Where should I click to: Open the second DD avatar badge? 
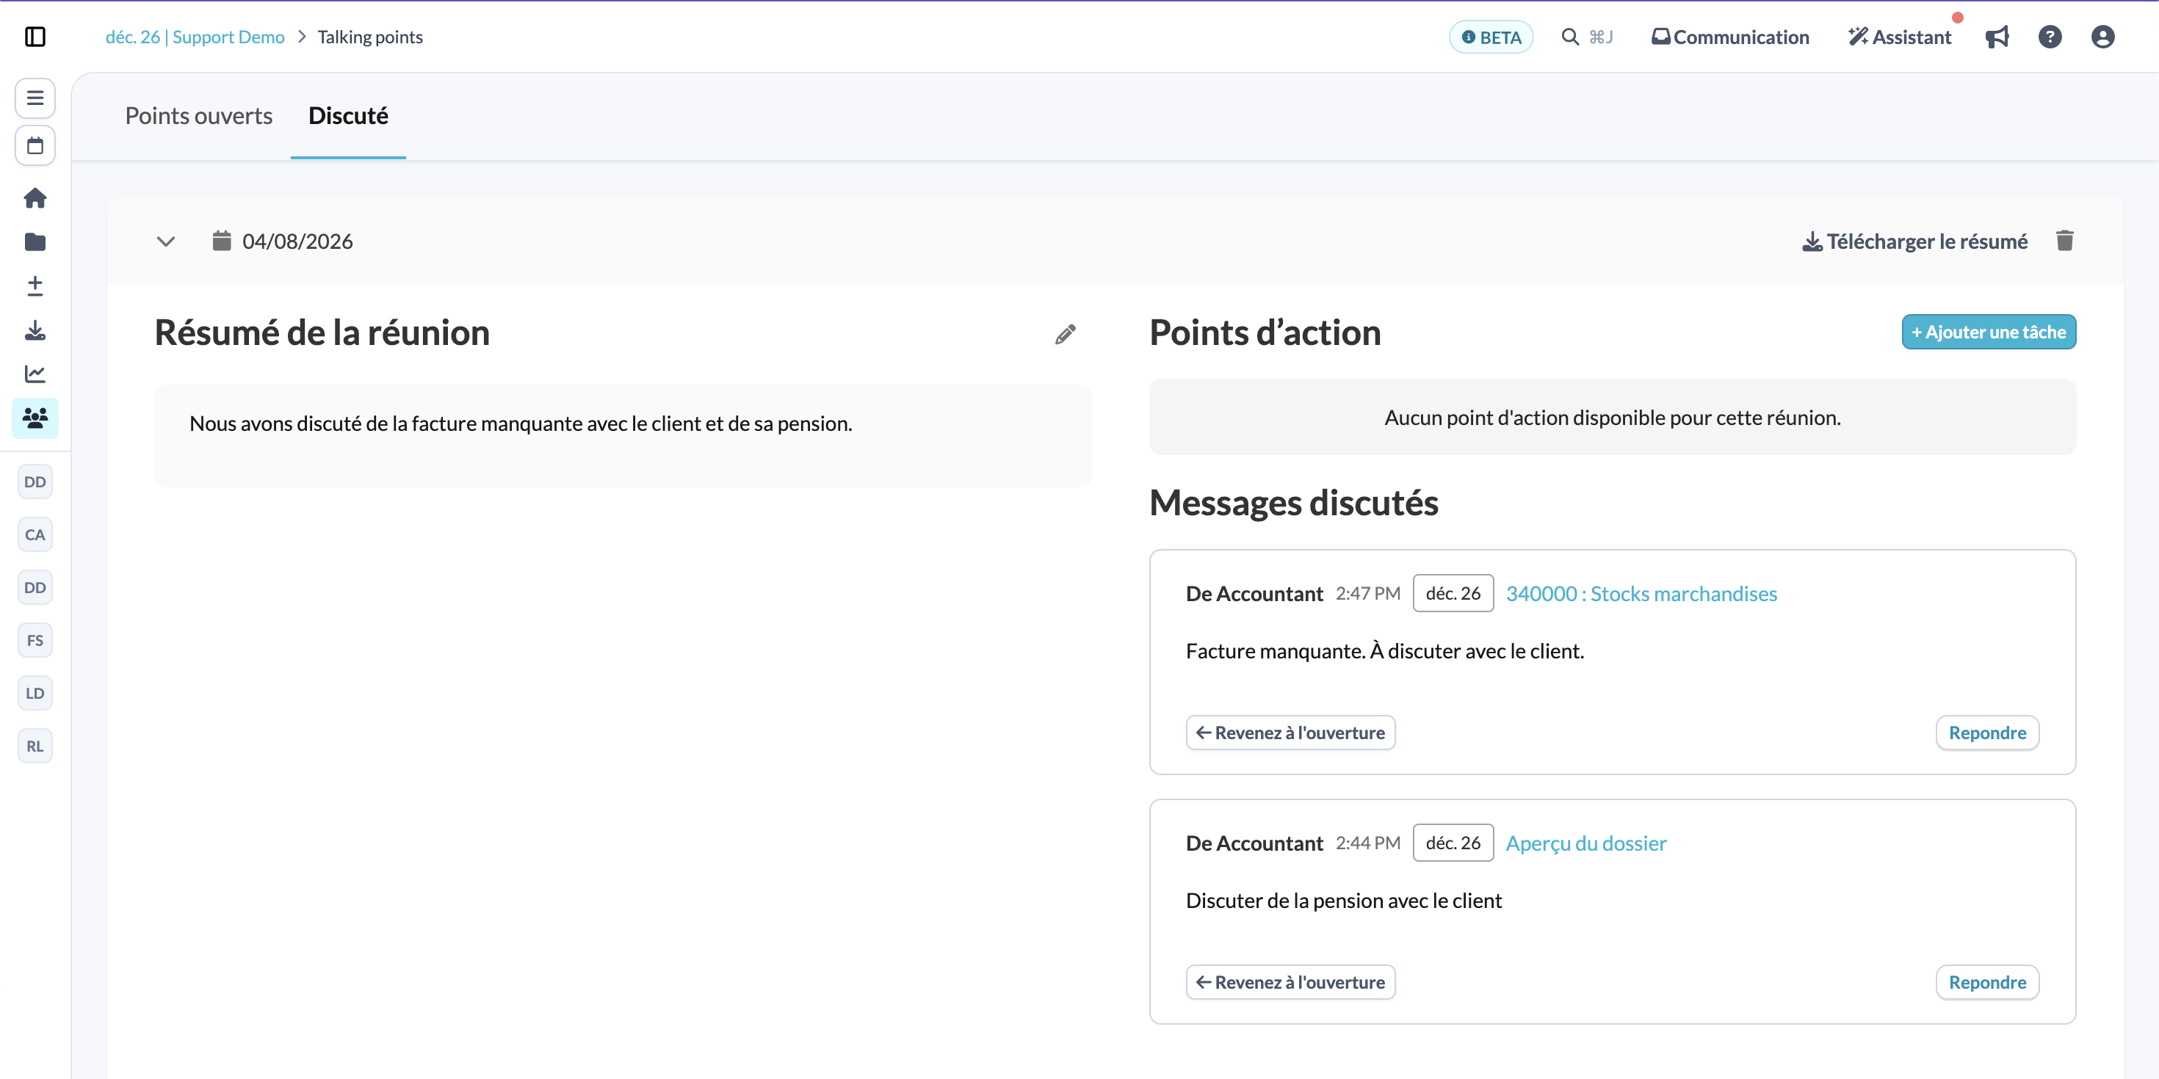coord(35,587)
